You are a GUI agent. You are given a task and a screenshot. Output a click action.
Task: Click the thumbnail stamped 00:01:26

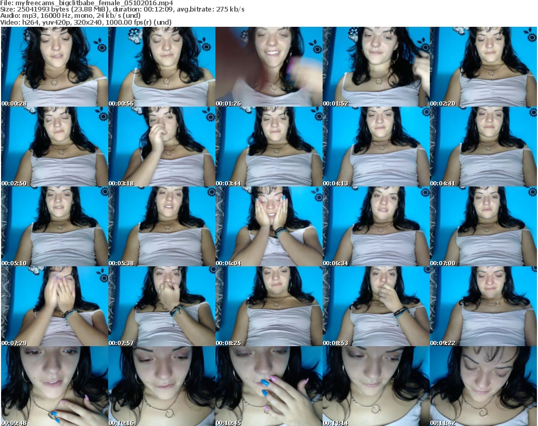tap(269, 67)
